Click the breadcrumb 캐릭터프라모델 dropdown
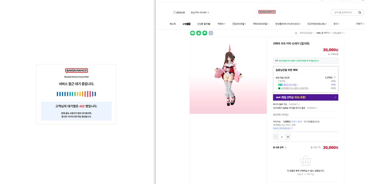Image resolution: width=365 pixels, height=184 pixels. tap(306, 33)
